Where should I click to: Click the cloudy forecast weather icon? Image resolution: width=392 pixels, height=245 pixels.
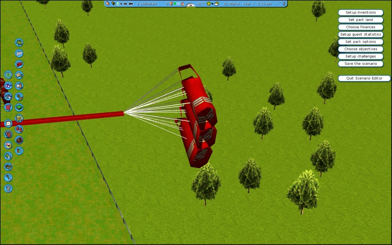coord(217,4)
